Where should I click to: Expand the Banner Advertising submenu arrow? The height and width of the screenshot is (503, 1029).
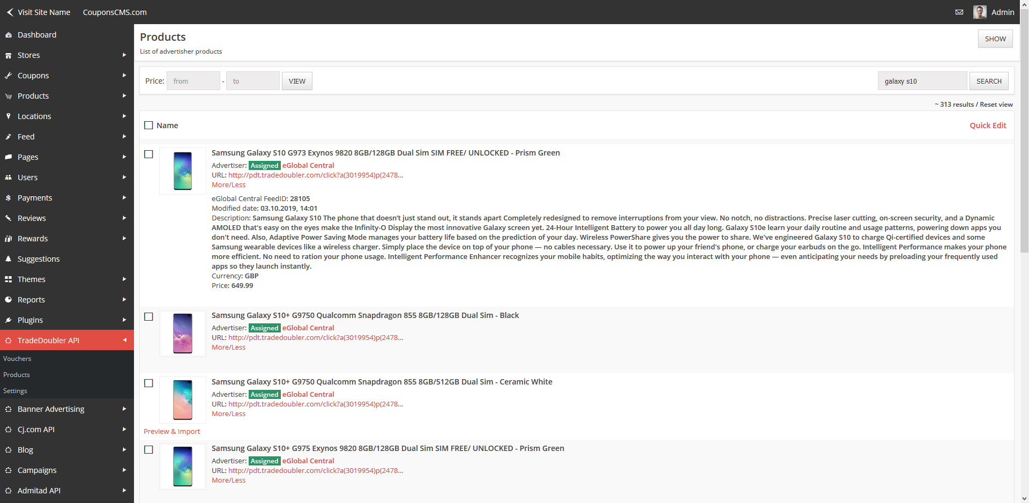(124, 409)
